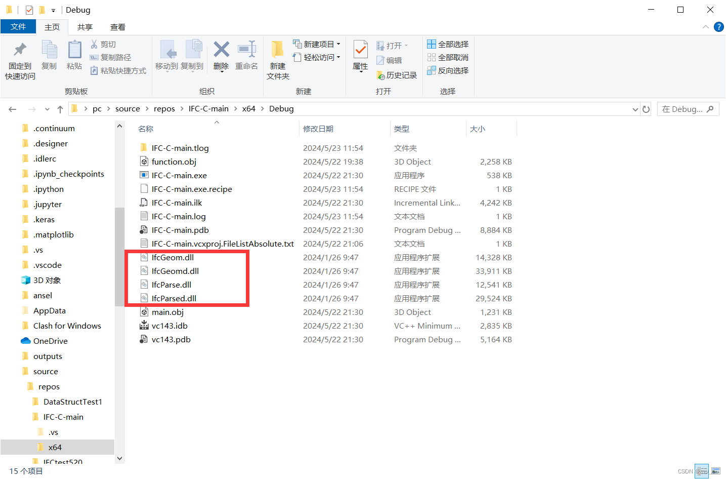
Task: Sort by the Name (名称) column header
Action: pyautogui.click(x=146, y=129)
